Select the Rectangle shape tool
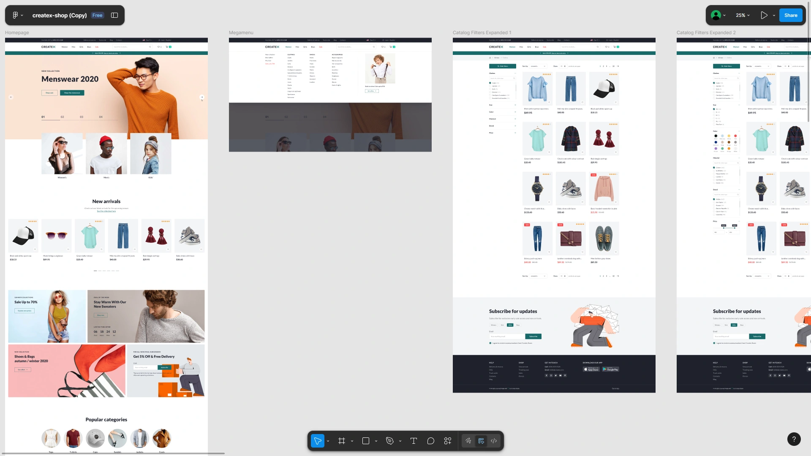 coord(366,441)
